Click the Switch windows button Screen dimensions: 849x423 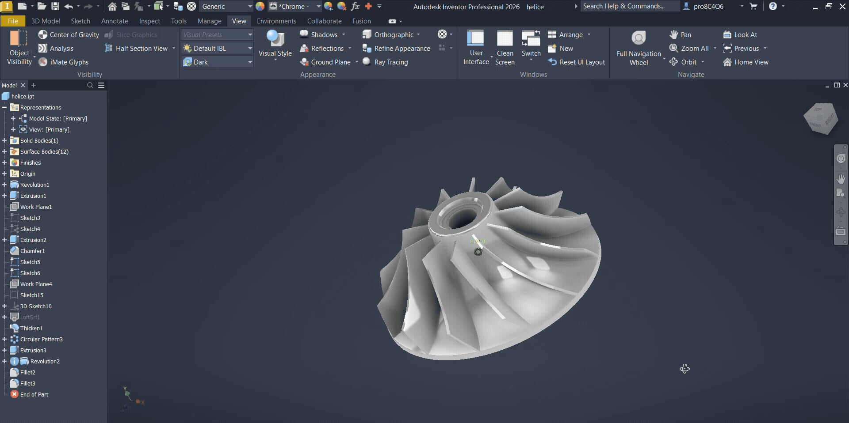(x=531, y=44)
